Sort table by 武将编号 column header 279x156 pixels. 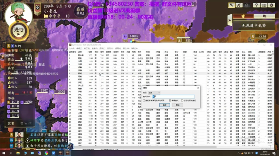[x=72, y=52]
